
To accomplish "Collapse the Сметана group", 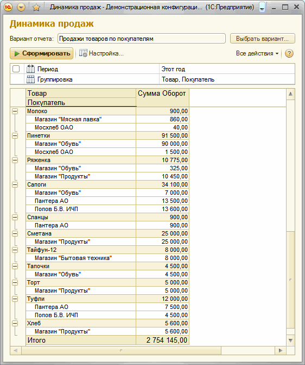I will point(15,233).
